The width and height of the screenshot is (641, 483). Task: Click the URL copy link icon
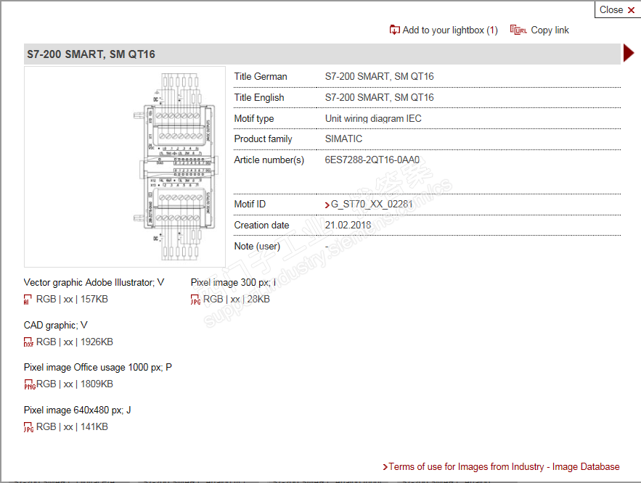[518, 30]
